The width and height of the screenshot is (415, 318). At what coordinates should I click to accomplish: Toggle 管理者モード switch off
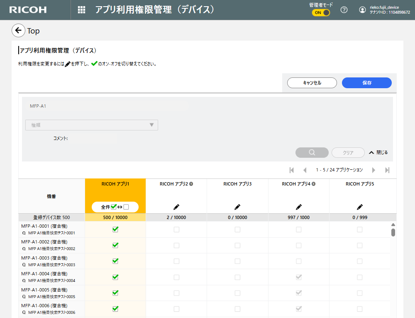[x=321, y=12]
